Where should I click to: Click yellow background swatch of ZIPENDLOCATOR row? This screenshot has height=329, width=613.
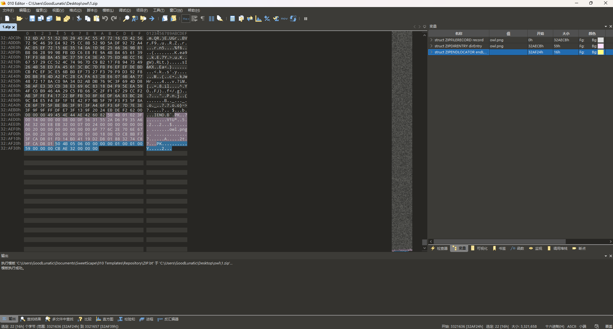pos(601,52)
